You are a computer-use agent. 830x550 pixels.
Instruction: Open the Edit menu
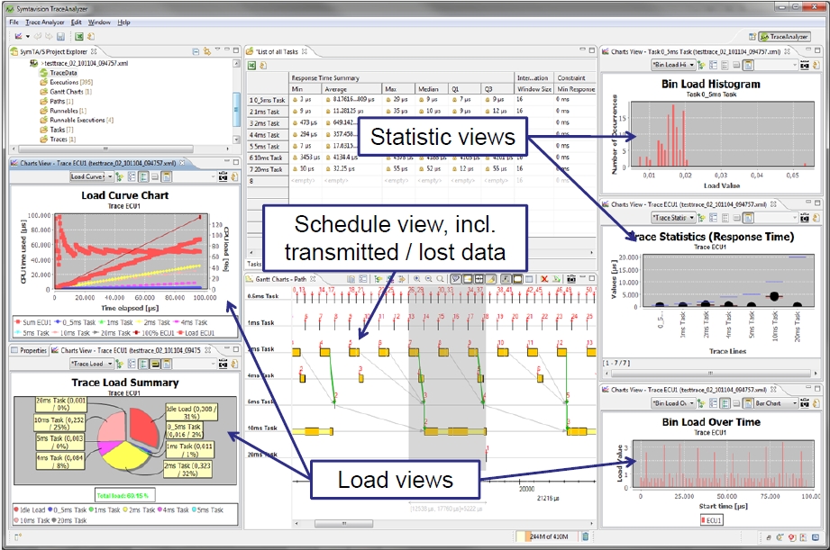77,23
